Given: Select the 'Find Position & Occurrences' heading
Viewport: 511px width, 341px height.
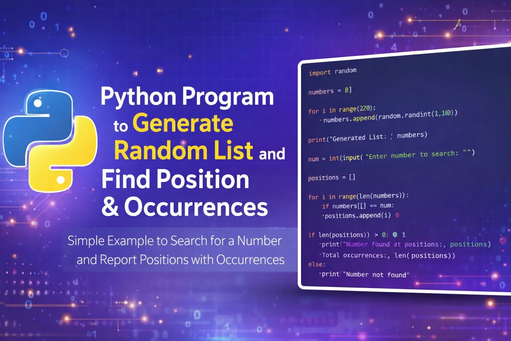Looking at the screenshot, I should pyautogui.click(x=176, y=193).
